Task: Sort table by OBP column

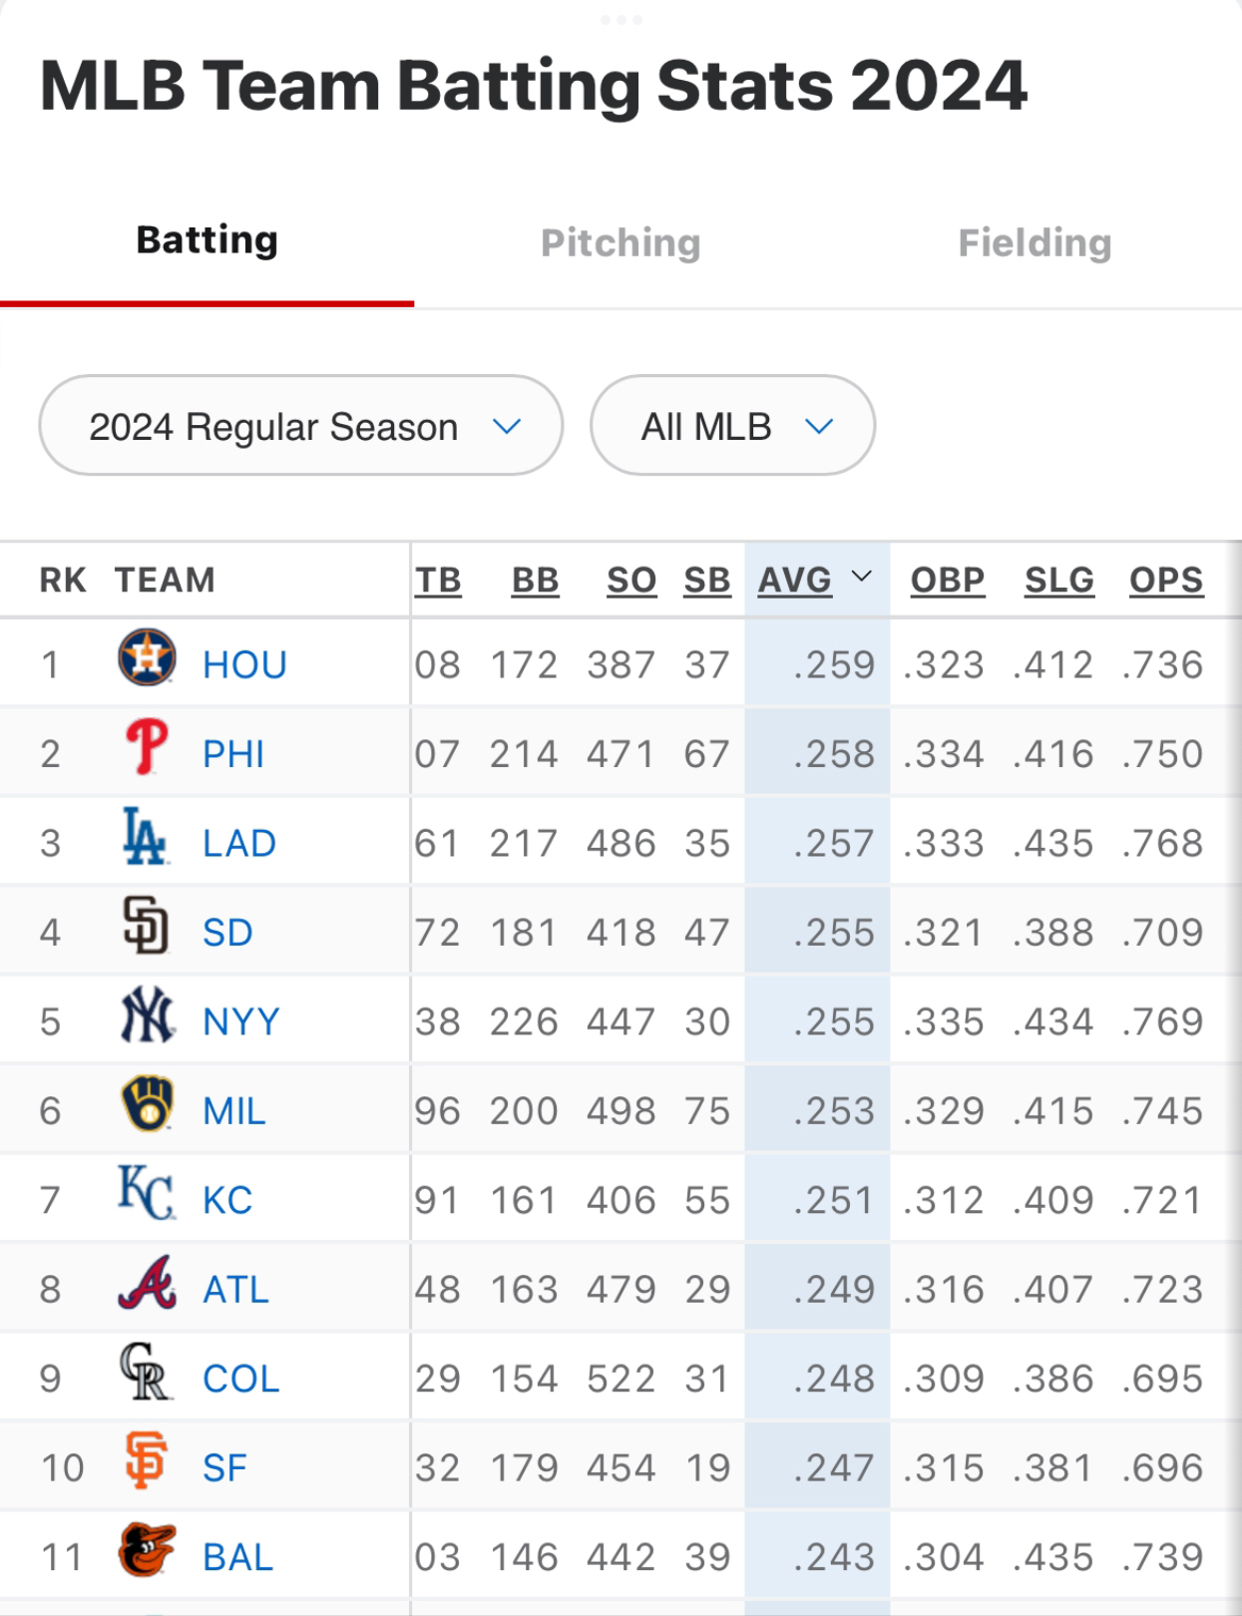Action: click(x=947, y=580)
